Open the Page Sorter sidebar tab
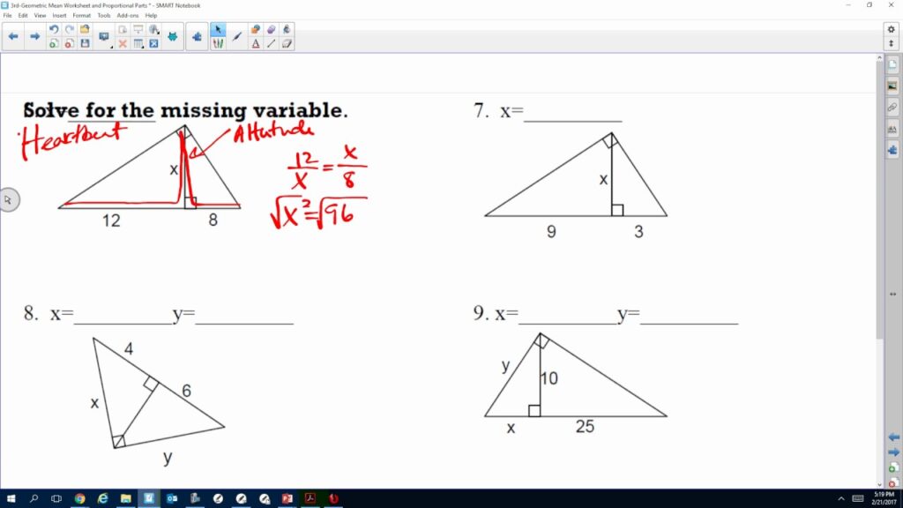 click(892, 65)
